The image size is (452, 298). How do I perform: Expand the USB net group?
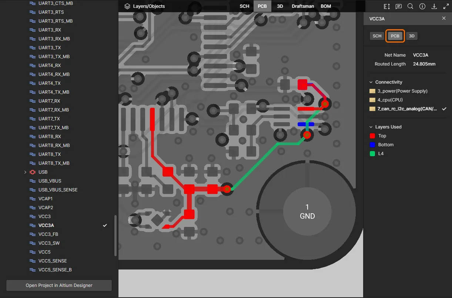point(25,172)
